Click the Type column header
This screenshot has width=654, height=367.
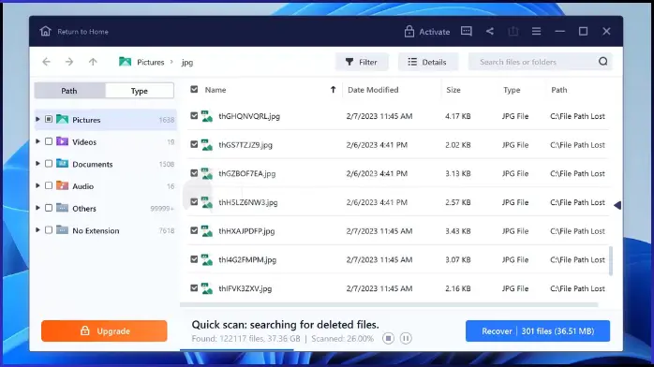click(x=512, y=90)
